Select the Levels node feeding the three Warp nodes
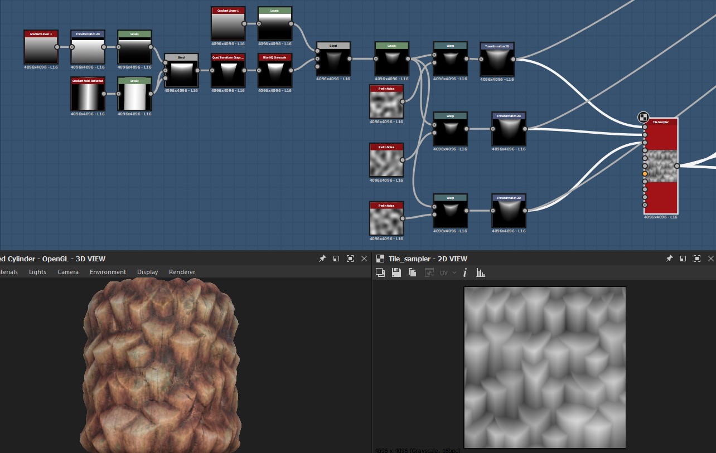Viewport: 716px width, 453px height. point(392,59)
